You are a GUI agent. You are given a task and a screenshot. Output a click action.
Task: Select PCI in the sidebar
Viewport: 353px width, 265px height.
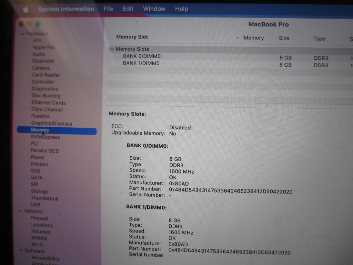pyautogui.click(x=35, y=144)
